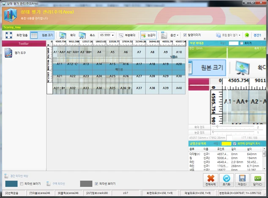
Task: Open yellow color swatch in 균열손상 목록
Action: click(x=226, y=143)
